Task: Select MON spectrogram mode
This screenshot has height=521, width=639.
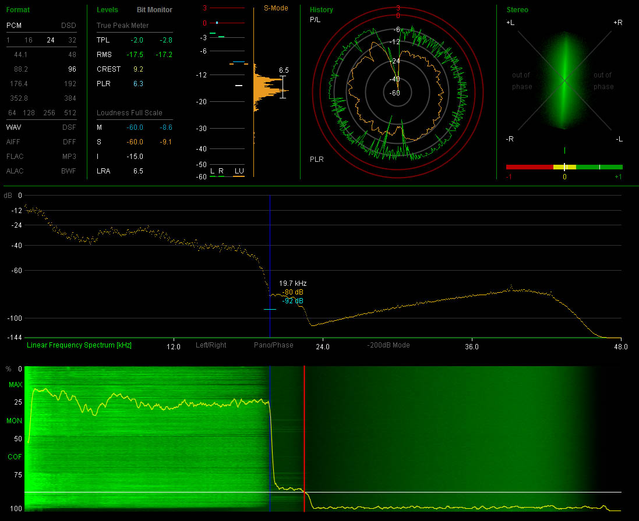Action: coord(15,420)
